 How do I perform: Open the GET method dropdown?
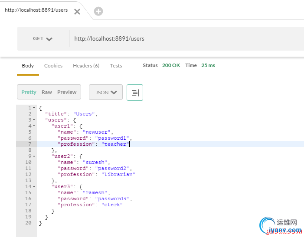pyautogui.click(x=42, y=38)
